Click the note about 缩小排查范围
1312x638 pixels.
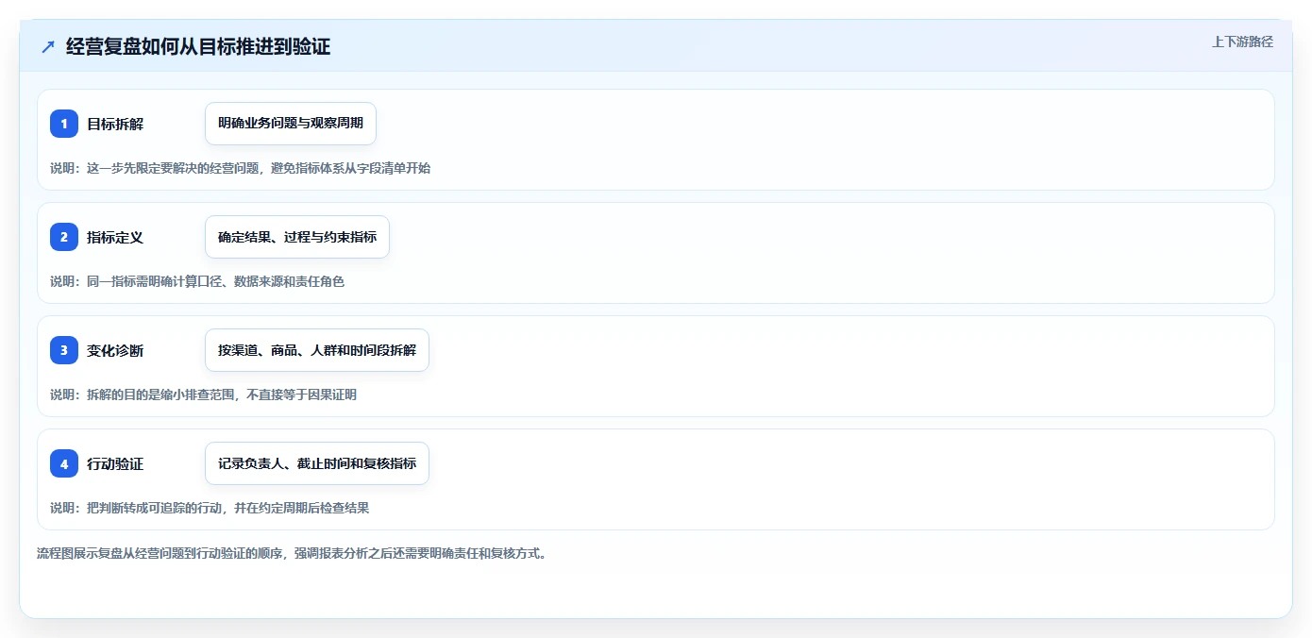204,395
